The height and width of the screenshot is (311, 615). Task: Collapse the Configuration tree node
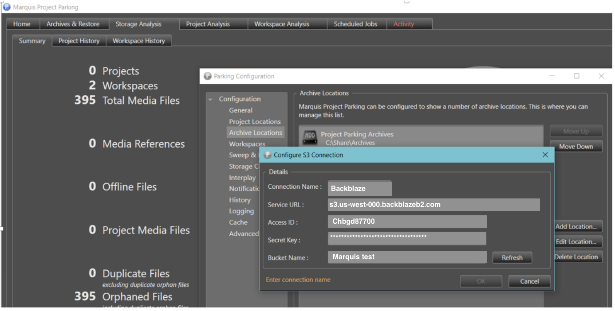pos(210,100)
